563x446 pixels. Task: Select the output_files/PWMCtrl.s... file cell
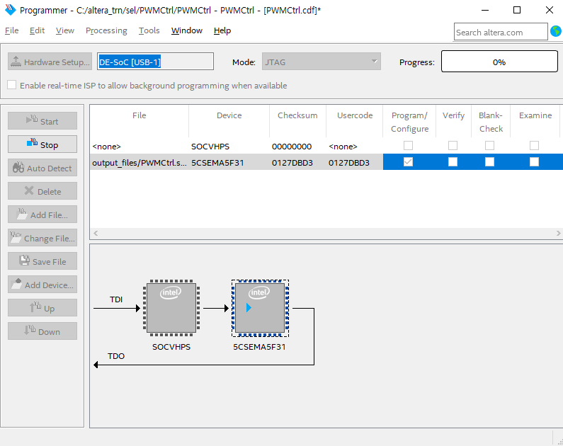[x=140, y=163]
